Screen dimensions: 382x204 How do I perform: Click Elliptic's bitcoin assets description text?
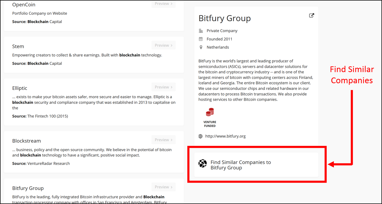(x=94, y=102)
